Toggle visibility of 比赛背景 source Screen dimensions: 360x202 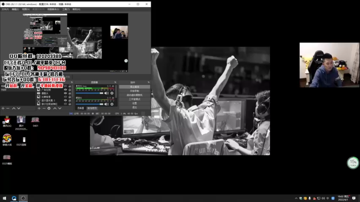65,97
